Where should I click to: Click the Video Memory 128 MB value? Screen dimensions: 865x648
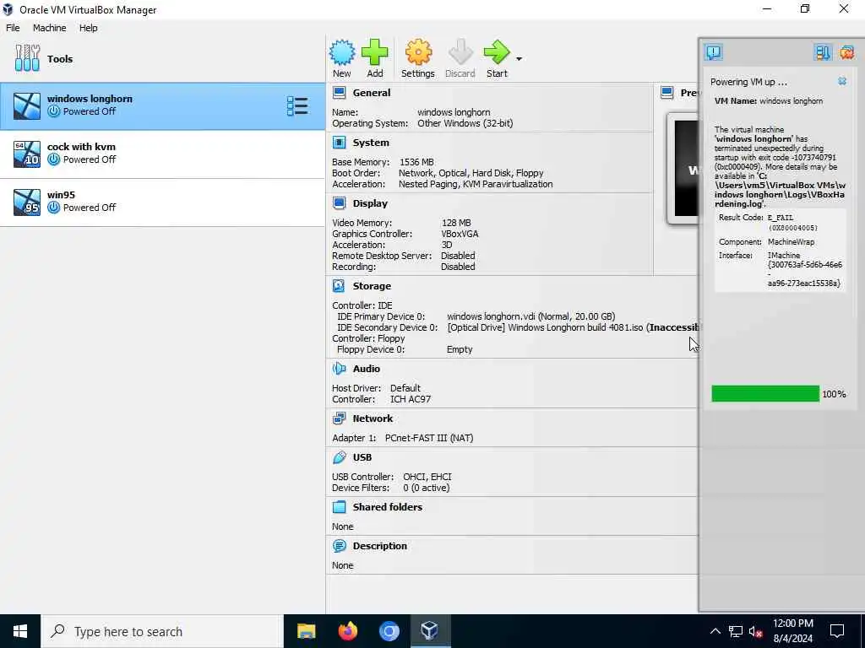point(456,223)
